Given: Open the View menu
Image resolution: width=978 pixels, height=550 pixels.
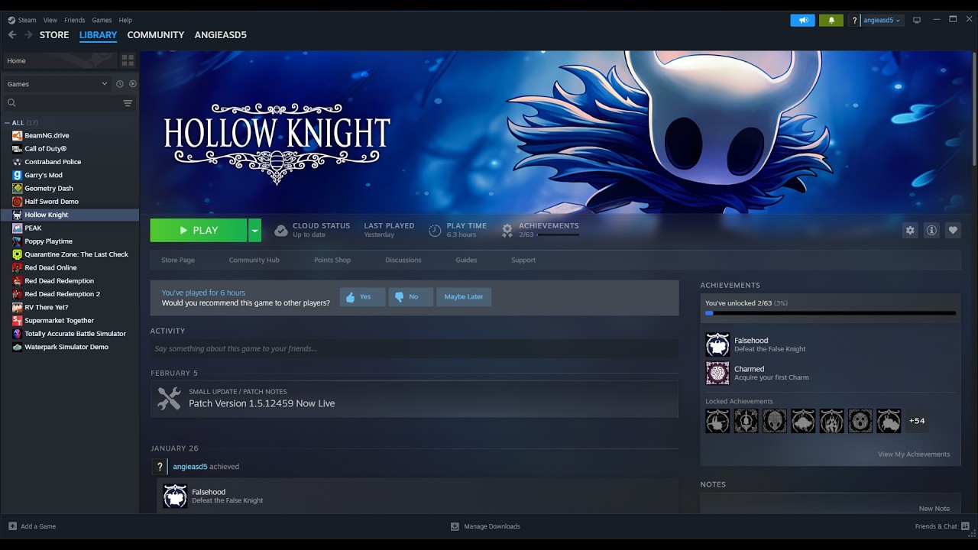Looking at the screenshot, I should 50,20.
